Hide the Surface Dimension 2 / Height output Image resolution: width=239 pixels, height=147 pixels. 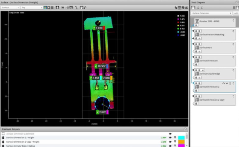click(x=170, y=138)
